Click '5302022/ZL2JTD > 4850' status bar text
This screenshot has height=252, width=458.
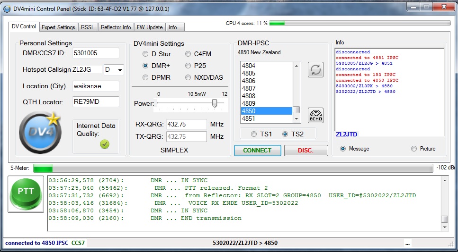coord(245,243)
